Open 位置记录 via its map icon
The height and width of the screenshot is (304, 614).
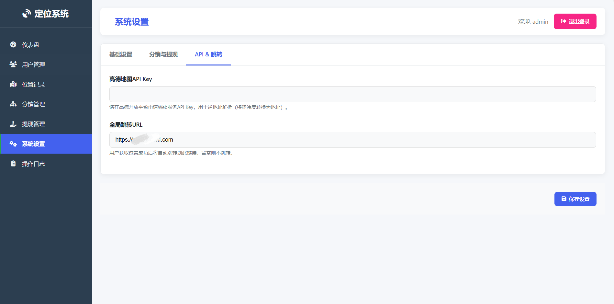pos(13,84)
